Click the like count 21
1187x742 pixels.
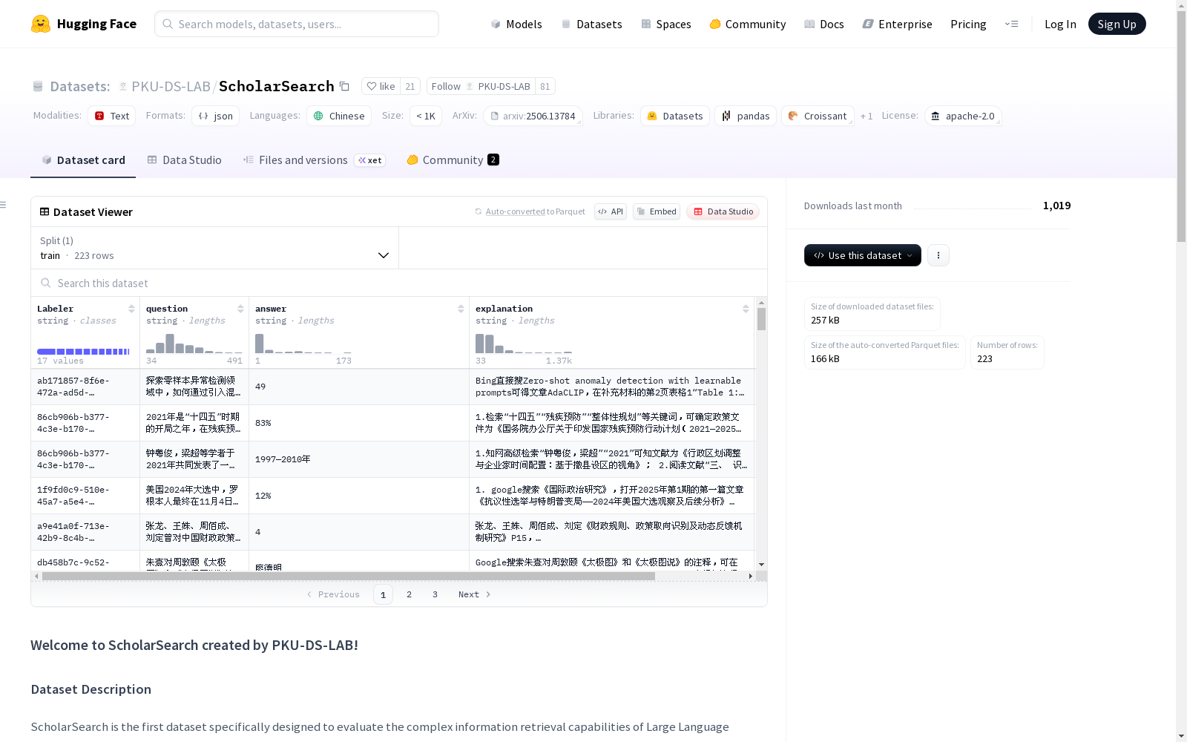click(x=410, y=86)
